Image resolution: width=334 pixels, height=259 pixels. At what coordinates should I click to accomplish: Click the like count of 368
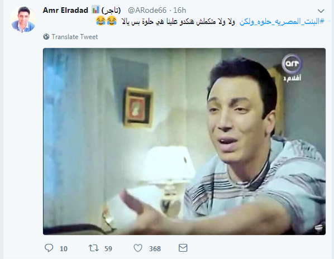155,248
